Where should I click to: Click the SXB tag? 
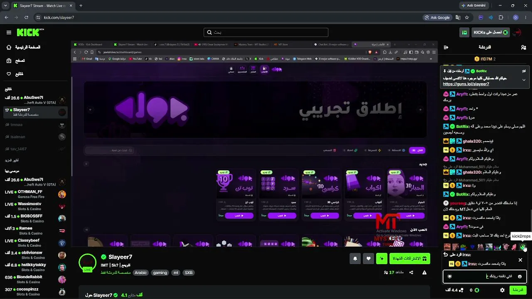[x=189, y=273]
